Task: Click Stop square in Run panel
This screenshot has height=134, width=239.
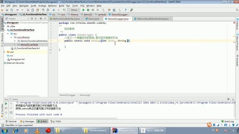Action: point(6,108)
